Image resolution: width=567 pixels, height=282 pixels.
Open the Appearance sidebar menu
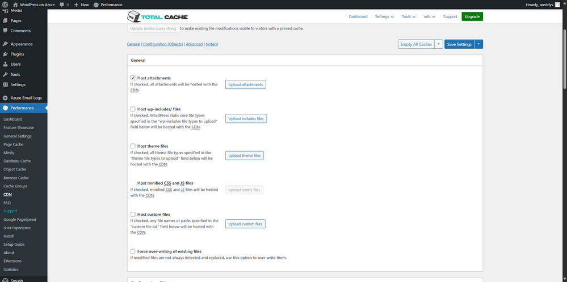click(x=22, y=44)
